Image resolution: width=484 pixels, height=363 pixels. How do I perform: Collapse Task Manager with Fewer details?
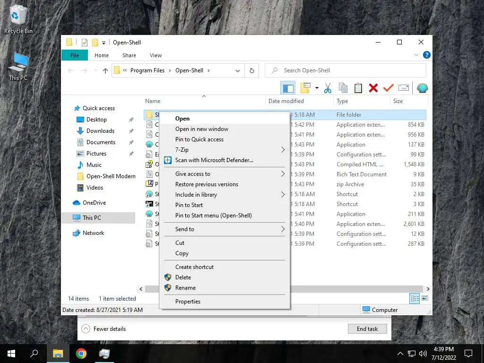coord(104,329)
